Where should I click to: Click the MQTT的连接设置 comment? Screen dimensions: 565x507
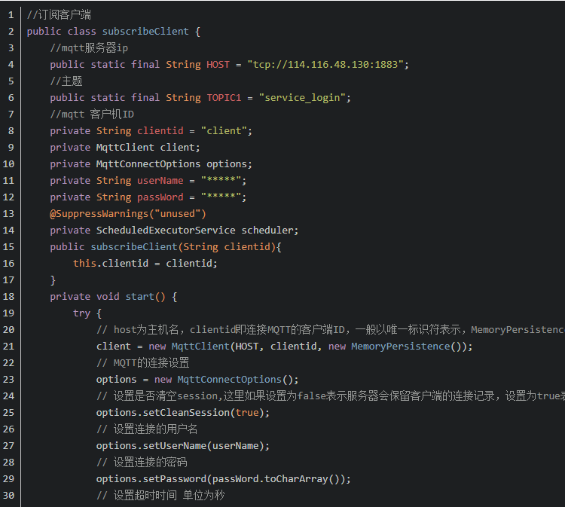(x=142, y=363)
